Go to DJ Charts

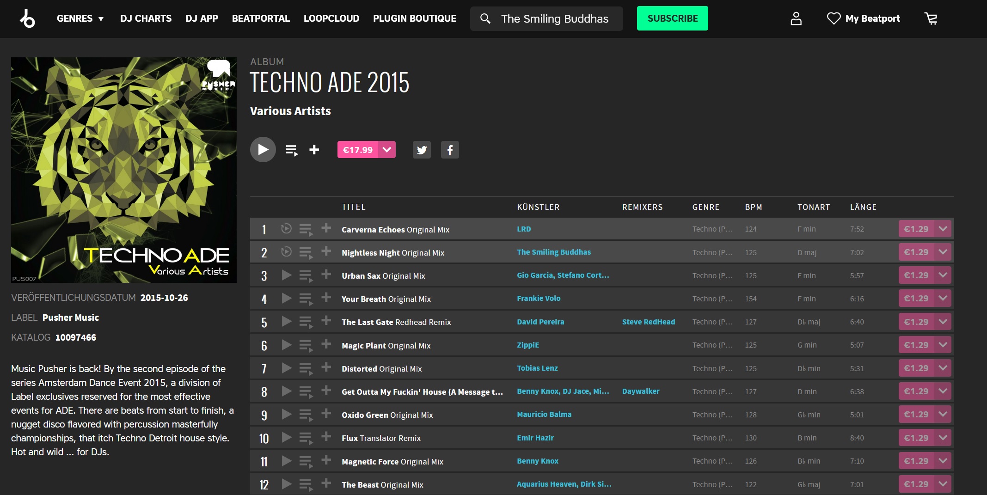[x=146, y=18]
